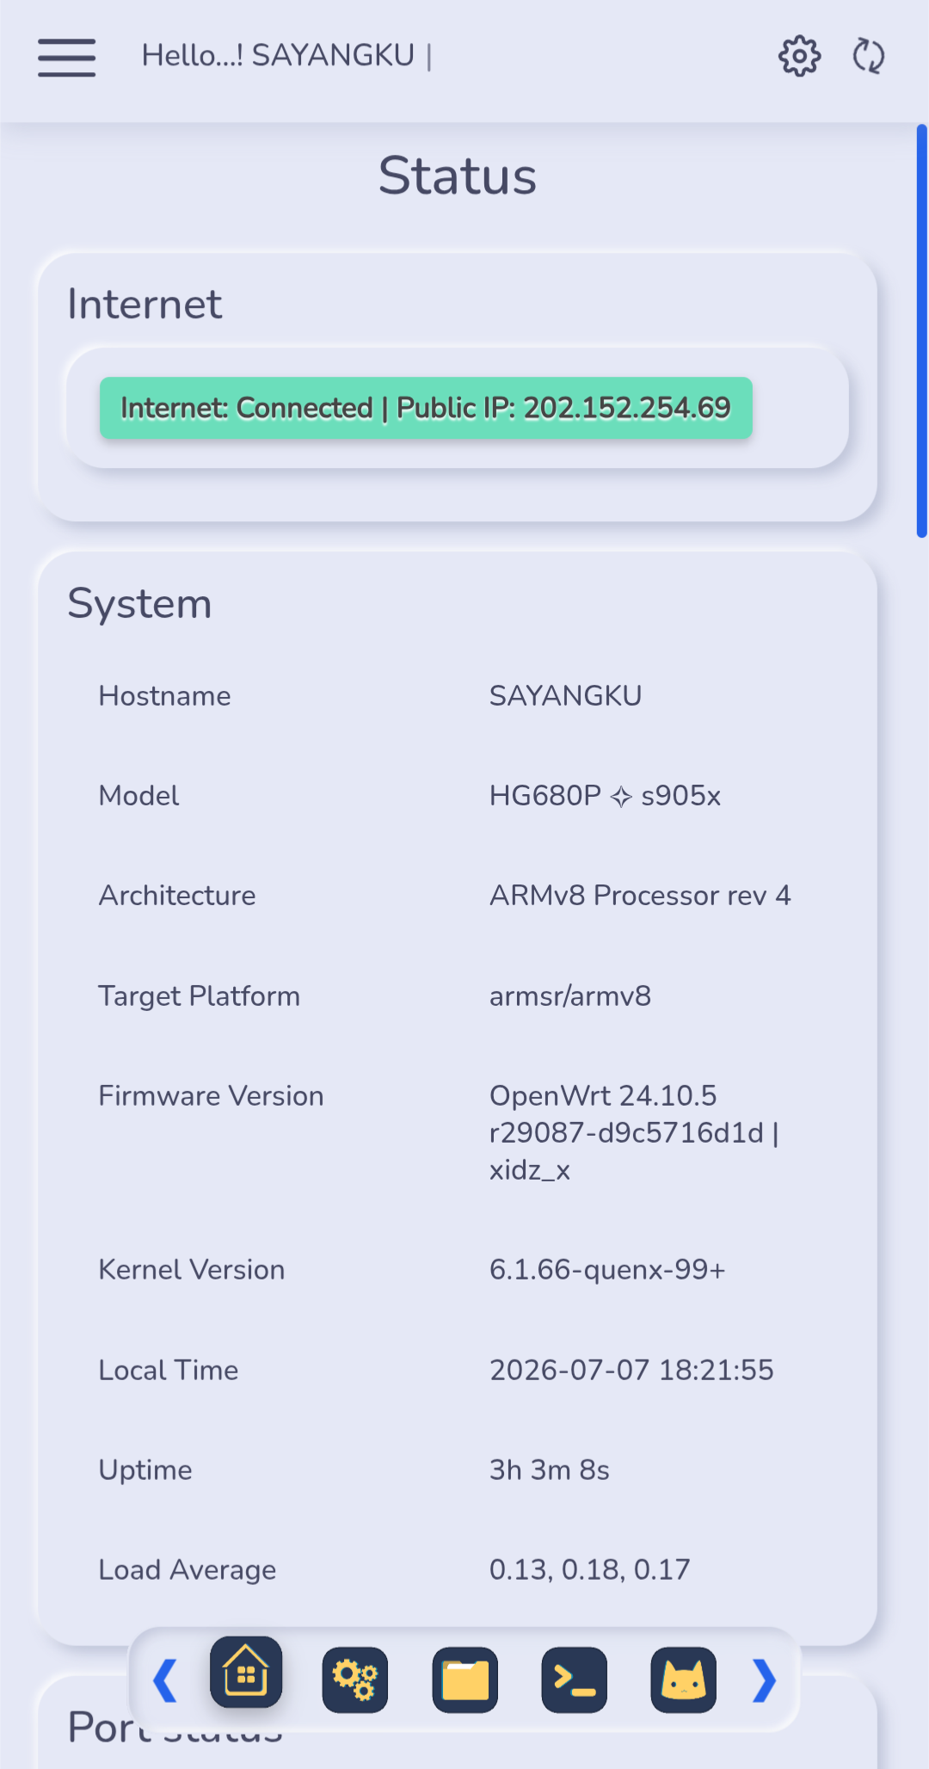This screenshot has height=1769, width=929.
Task: Open the hamburger navigation menu
Action: pos(66,57)
